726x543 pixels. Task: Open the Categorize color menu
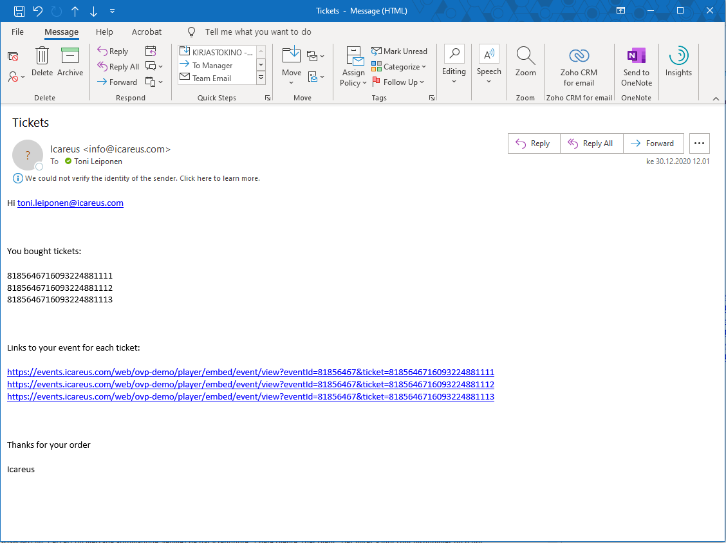(398, 67)
